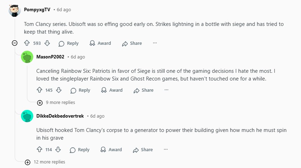Click MasonP2002's green avatar
Screen dimensions: 301x168
(27, 57)
